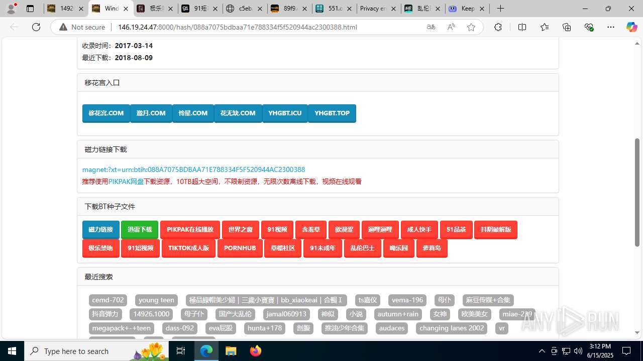
Task: Click the profile avatar icon
Action: pos(12,9)
